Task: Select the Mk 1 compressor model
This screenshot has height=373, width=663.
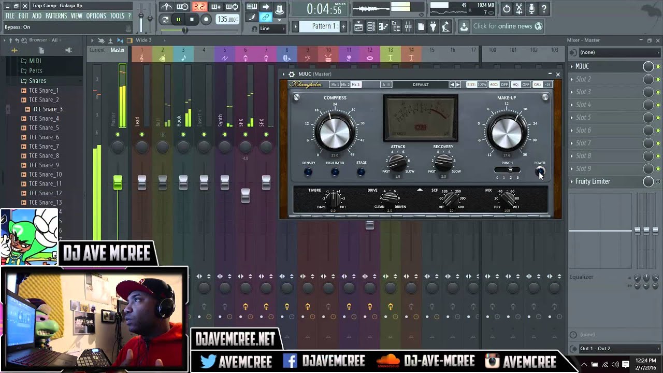Action: point(335,84)
